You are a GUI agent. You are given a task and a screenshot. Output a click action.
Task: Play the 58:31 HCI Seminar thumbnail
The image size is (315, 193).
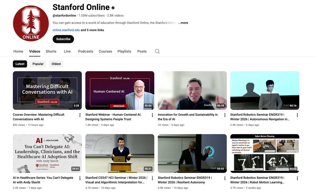pyautogui.click(x=120, y=153)
